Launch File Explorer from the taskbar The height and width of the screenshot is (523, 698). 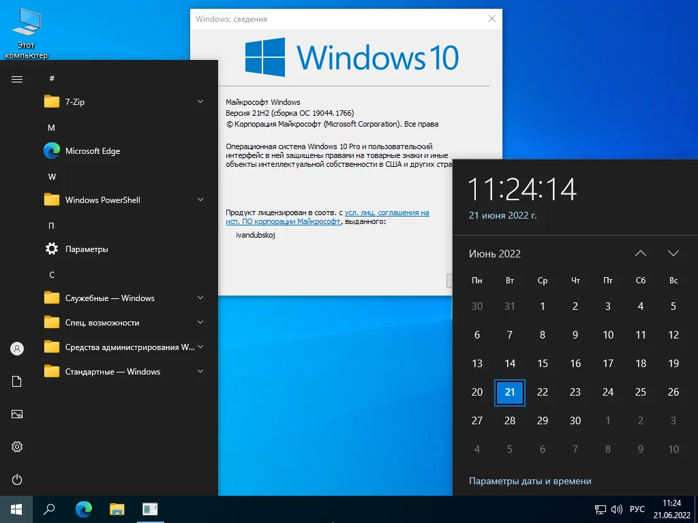(117, 509)
